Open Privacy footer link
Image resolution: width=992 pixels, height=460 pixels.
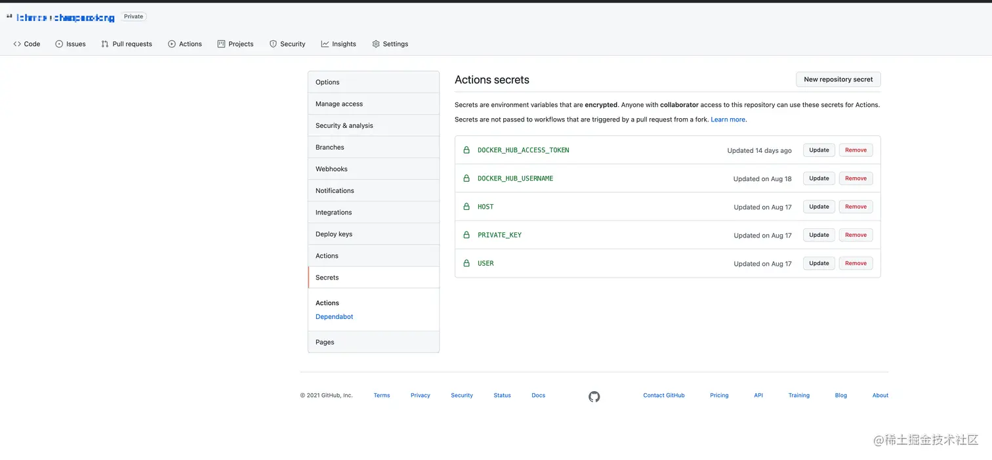(421, 395)
